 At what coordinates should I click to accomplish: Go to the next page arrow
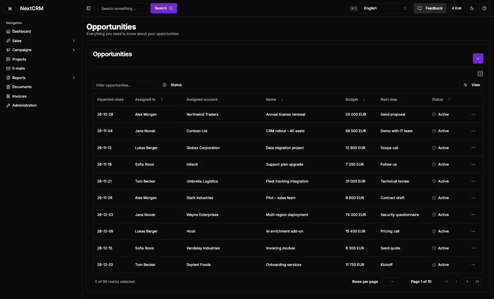point(467,282)
